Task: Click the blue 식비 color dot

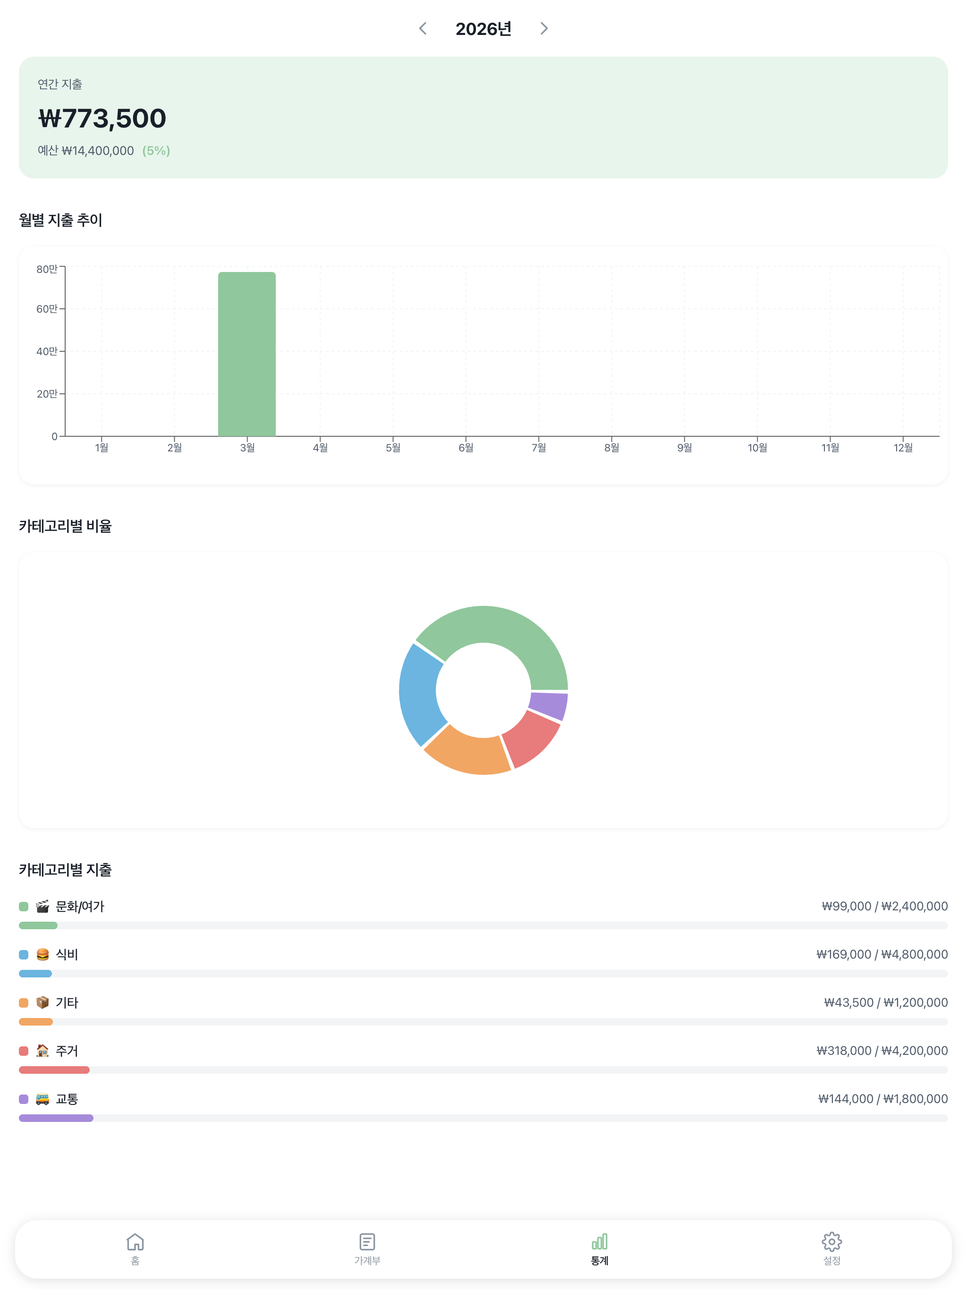Action: click(x=23, y=955)
